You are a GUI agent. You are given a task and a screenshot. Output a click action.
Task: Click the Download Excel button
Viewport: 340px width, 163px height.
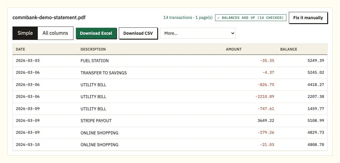tap(96, 33)
